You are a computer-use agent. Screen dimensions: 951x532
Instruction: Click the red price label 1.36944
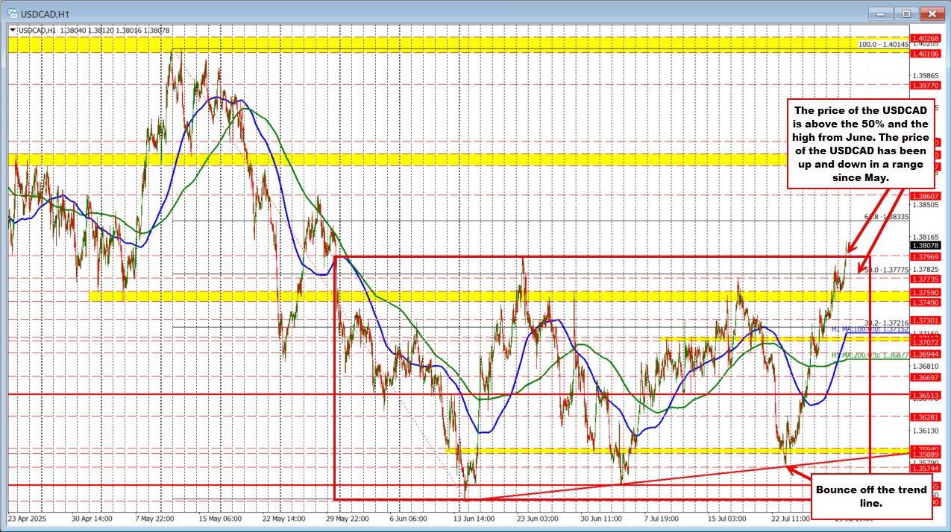(926, 355)
